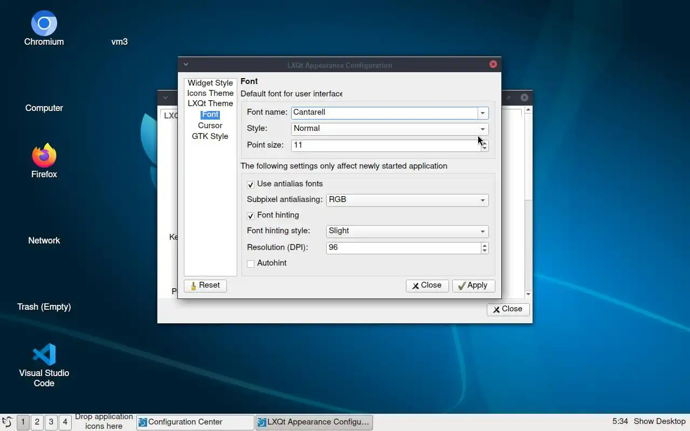Select Widget Style in sidebar
690x431 pixels.
(x=210, y=83)
